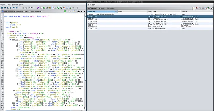Image resolution: width=214 pixels, height=111 pixels.
Task: Click the refresh icon in References toolbar
Action: (200, 8)
